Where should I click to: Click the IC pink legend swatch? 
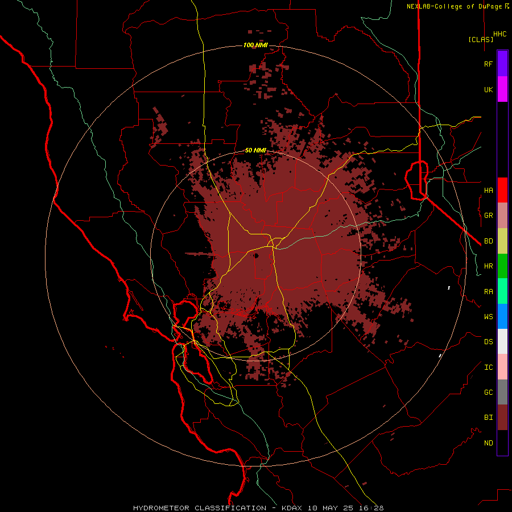click(x=502, y=367)
